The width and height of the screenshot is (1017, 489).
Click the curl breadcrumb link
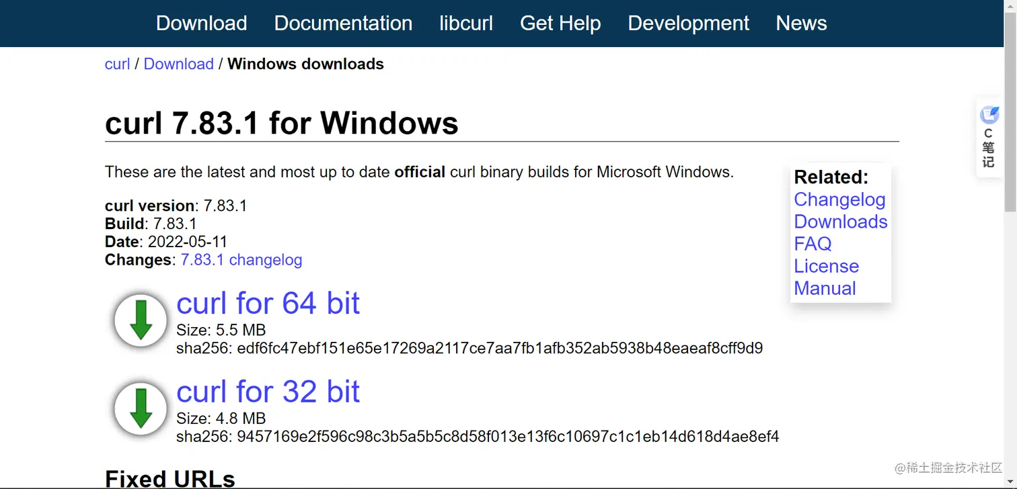pos(117,64)
